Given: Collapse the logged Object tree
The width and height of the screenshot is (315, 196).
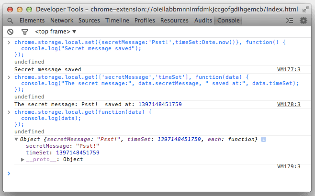Looking at the screenshot, I should pos(17,139).
